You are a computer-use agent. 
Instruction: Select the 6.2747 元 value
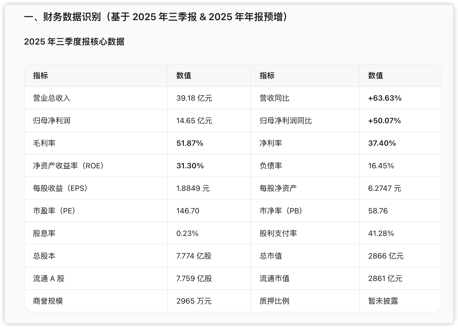pyautogui.click(x=385, y=188)
